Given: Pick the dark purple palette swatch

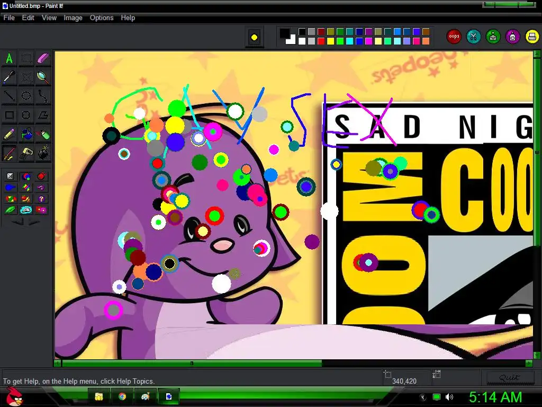Looking at the screenshot, I should coord(369,32).
